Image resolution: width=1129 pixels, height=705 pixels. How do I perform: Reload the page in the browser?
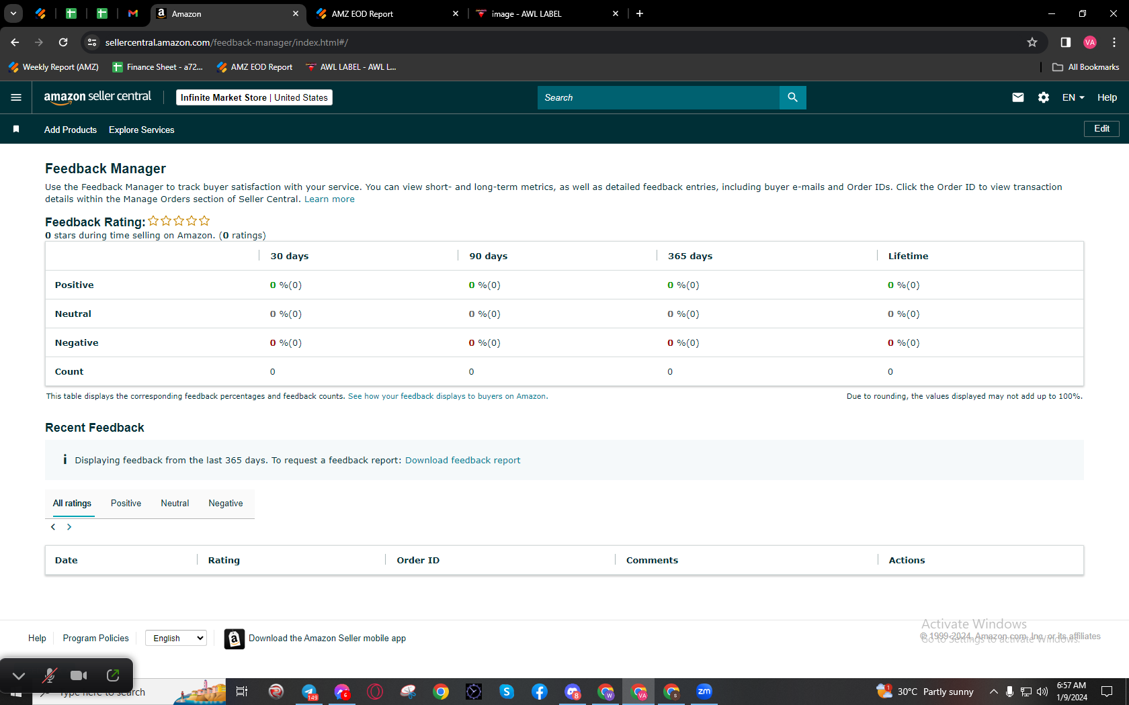[x=63, y=42]
